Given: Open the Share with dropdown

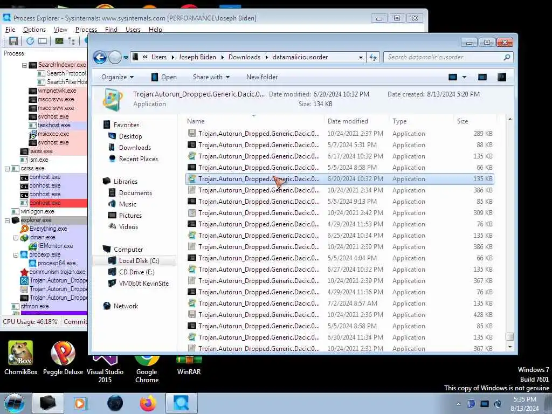Looking at the screenshot, I should click(x=211, y=77).
